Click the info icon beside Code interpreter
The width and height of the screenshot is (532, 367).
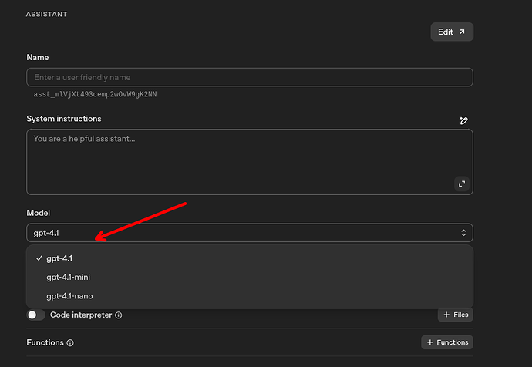coord(119,315)
